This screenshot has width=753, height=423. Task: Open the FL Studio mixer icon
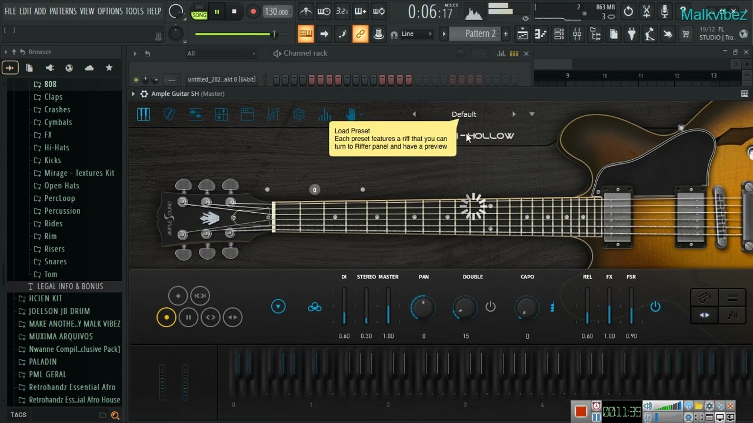click(x=577, y=35)
